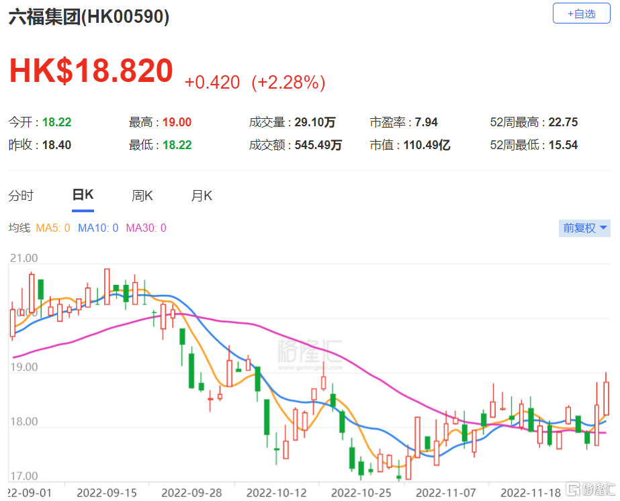620x501 pixels.
Task: Click the 最低 value 18.22
Action: coord(177,145)
